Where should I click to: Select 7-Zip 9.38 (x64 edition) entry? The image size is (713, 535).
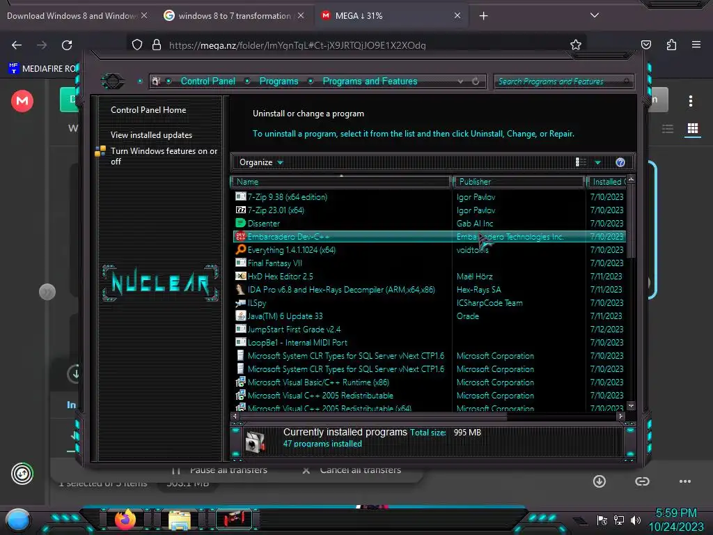coord(429,197)
